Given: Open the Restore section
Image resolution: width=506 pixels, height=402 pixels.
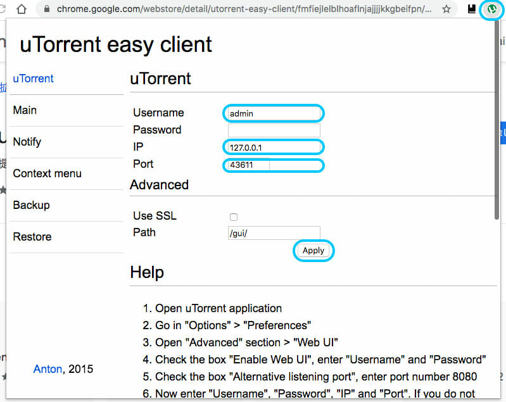Looking at the screenshot, I should point(32,237).
